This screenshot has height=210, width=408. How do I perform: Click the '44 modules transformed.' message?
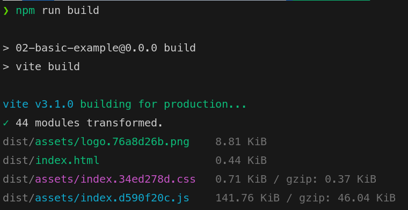[x=89, y=123]
